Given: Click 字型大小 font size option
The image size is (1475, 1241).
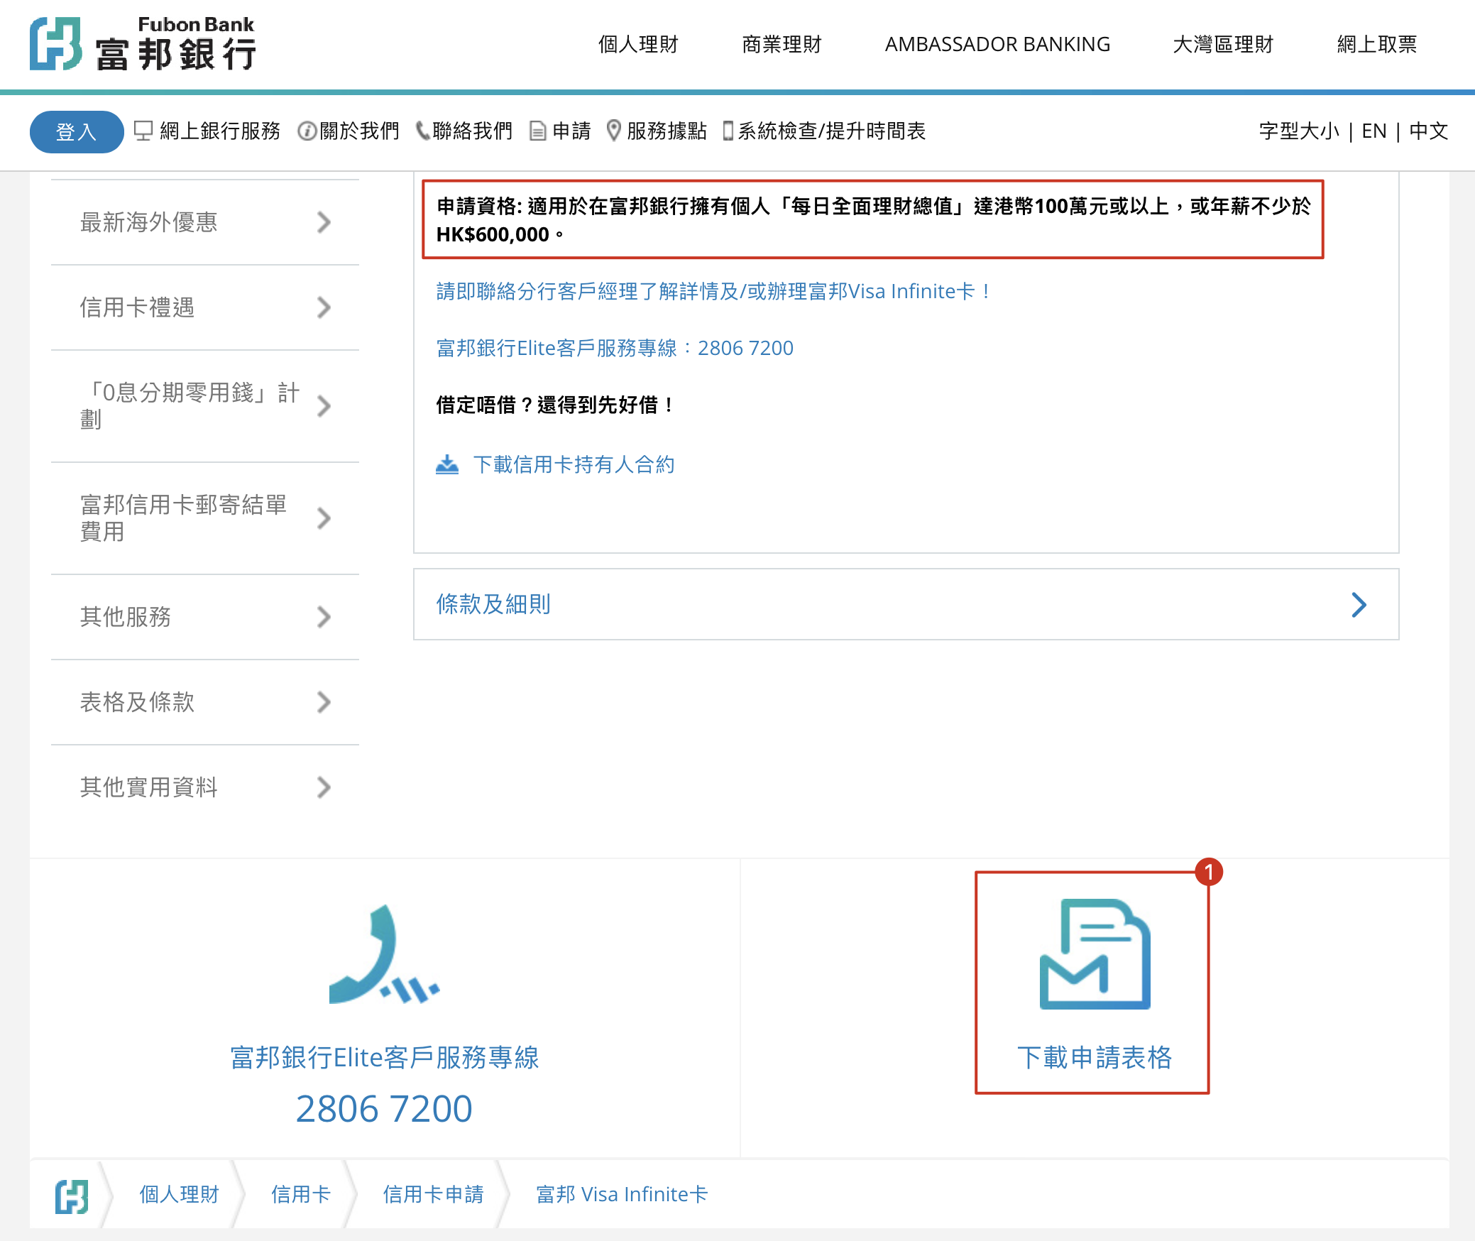Looking at the screenshot, I should [1299, 131].
